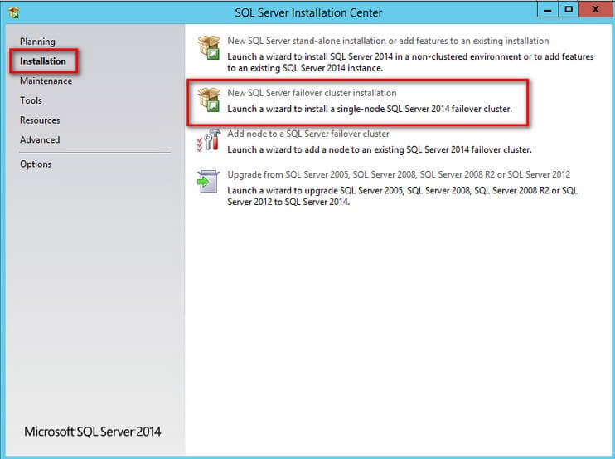Image resolution: width=615 pixels, height=459 pixels.
Task: Open the Planning section
Action: (37, 42)
